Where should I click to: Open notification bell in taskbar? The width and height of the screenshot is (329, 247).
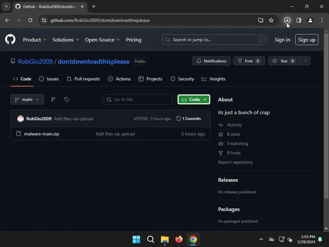pyautogui.click(x=320, y=239)
